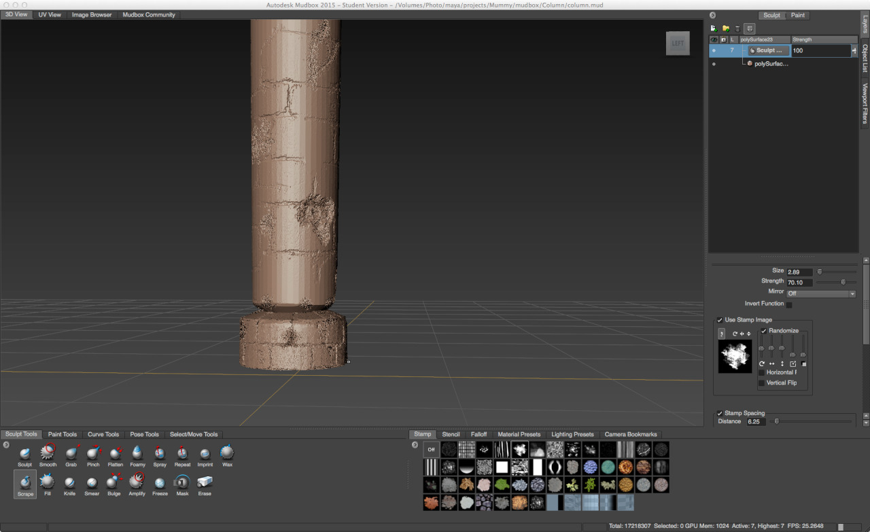
Task: Click the LEFT view cube in viewport
Action: [x=678, y=43]
